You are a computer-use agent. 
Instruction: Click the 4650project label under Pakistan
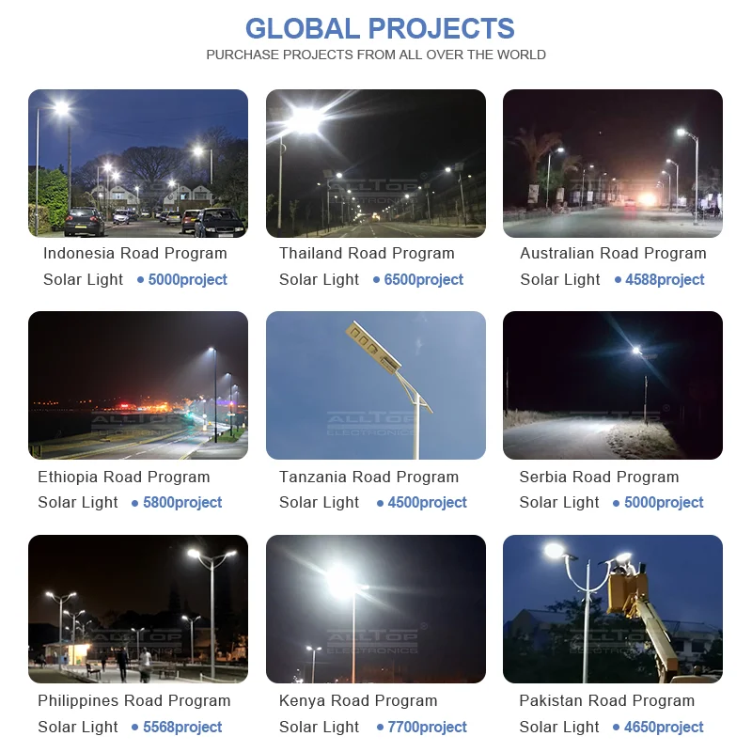click(664, 727)
